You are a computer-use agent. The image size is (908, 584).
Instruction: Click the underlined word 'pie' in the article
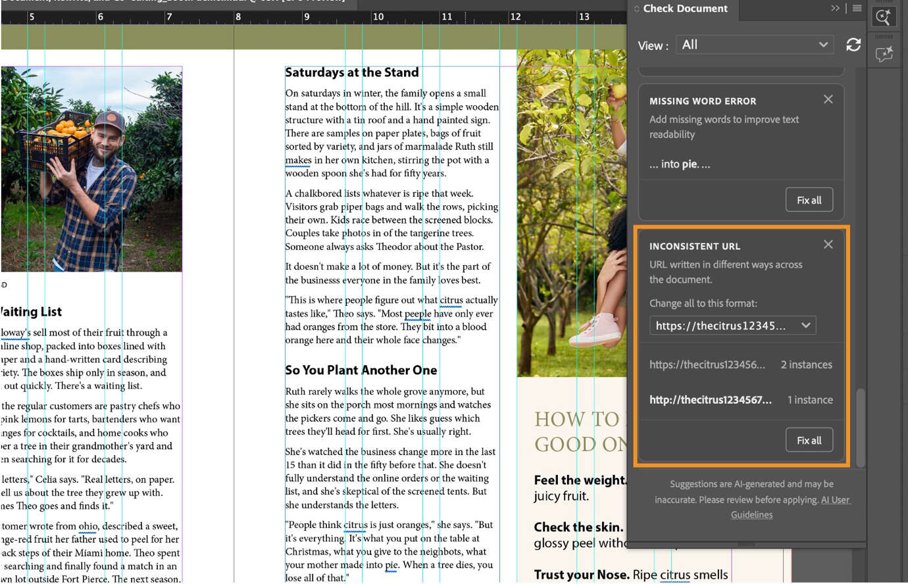pyautogui.click(x=391, y=565)
